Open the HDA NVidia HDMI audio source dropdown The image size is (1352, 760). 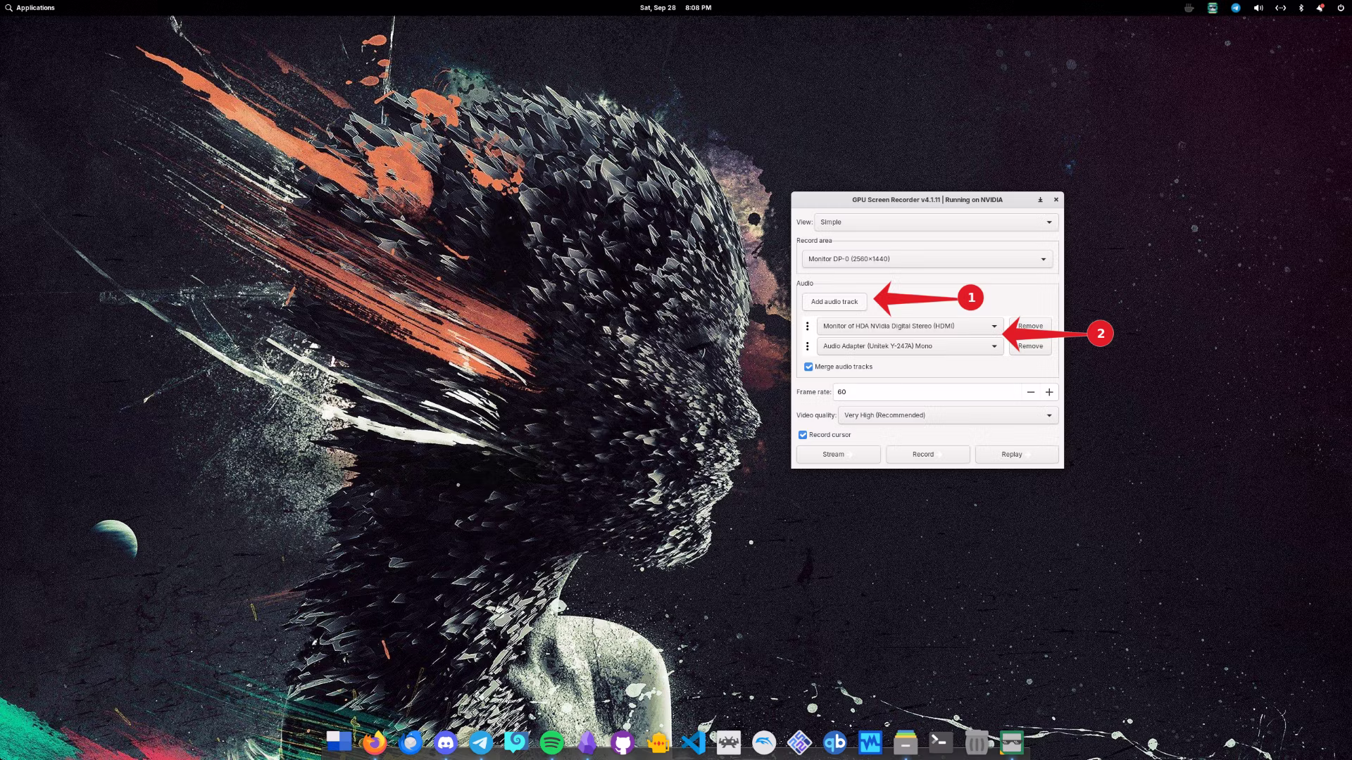click(x=910, y=327)
